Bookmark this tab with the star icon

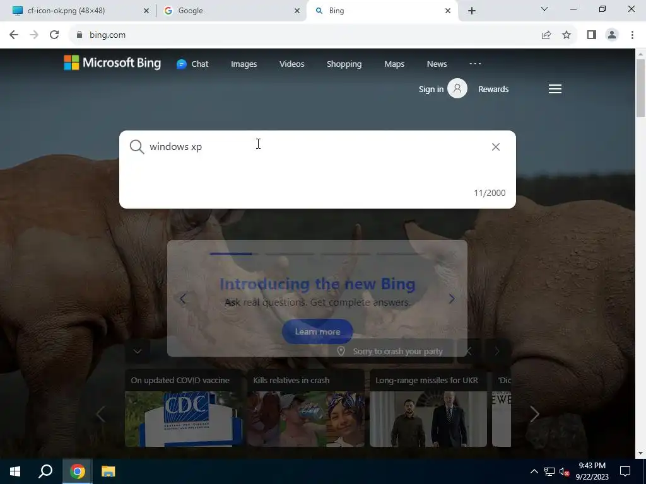tap(567, 35)
